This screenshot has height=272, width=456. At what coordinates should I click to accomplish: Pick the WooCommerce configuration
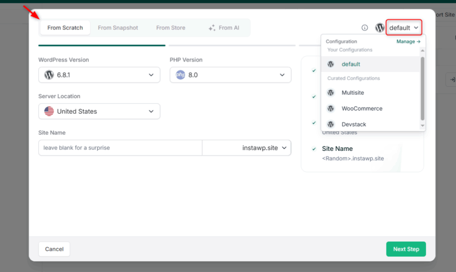370,108
